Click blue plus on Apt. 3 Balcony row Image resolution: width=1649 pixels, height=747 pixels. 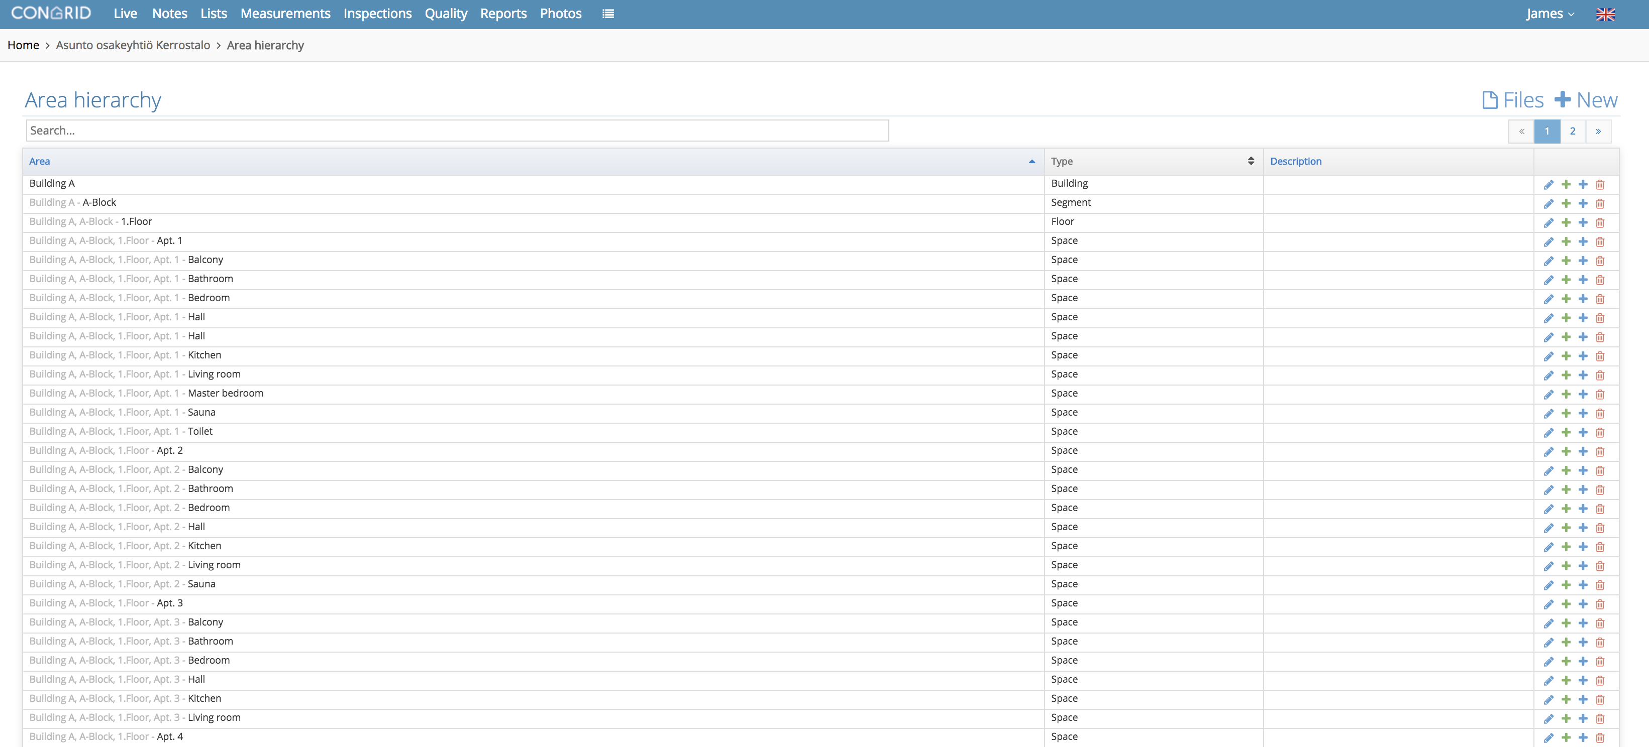(x=1582, y=624)
